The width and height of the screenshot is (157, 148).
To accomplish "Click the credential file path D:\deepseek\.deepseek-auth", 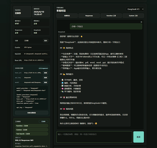I will point(36,54).
